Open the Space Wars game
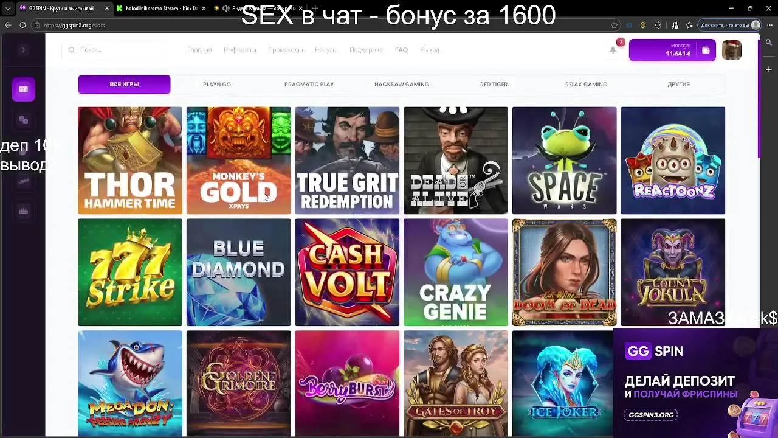The height and width of the screenshot is (438, 778). 564,161
